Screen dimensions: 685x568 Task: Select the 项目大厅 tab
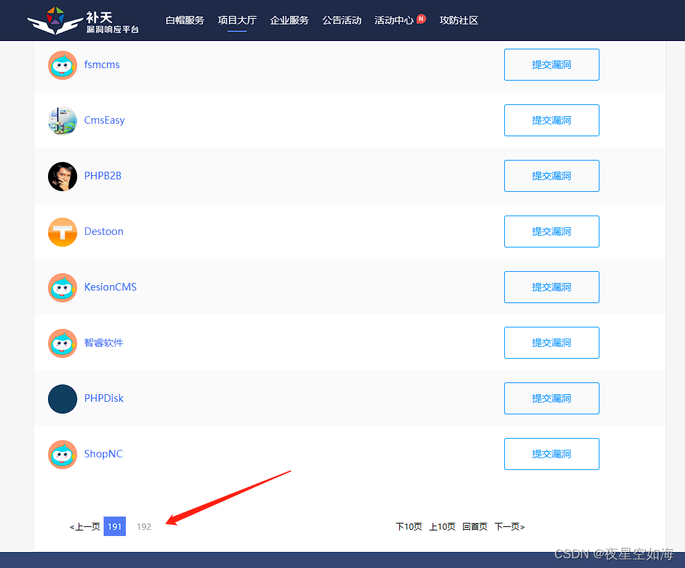click(237, 20)
